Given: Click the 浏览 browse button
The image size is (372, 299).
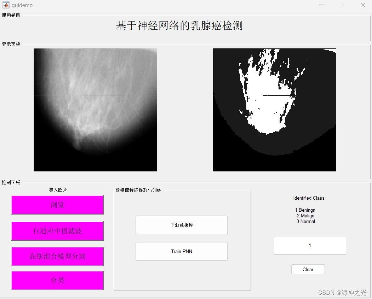Looking at the screenshot, I should 57,205.
